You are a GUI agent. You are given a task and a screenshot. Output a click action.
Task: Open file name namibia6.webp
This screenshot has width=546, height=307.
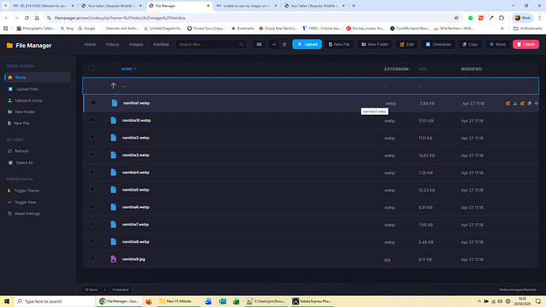tap(135, 207)
